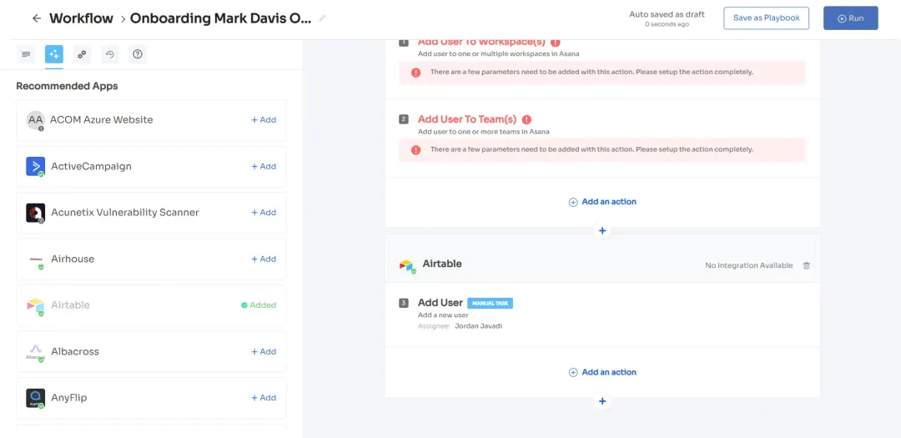
Task: Click the help question mark icon
Action: tap(138, 54)
